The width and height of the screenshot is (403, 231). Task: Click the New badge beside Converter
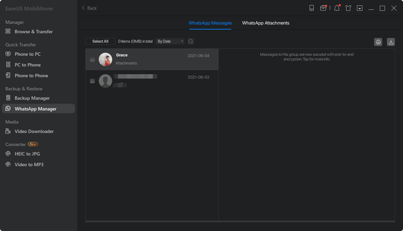[x=33, y=144]
